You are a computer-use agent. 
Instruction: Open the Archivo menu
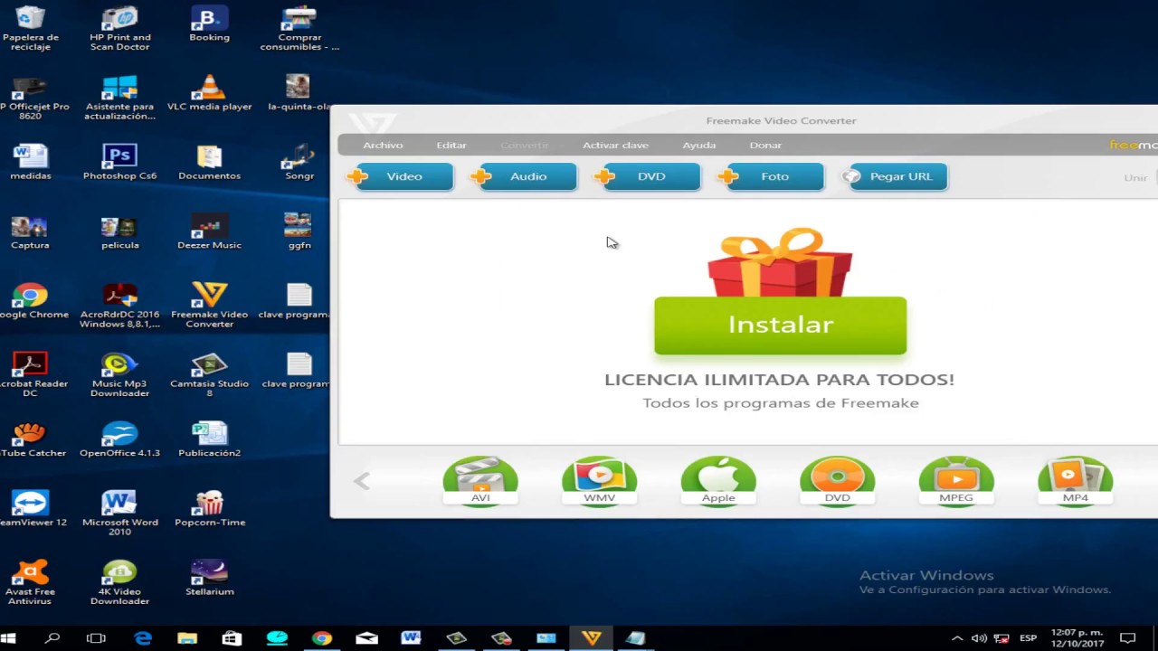pos(383,145)
